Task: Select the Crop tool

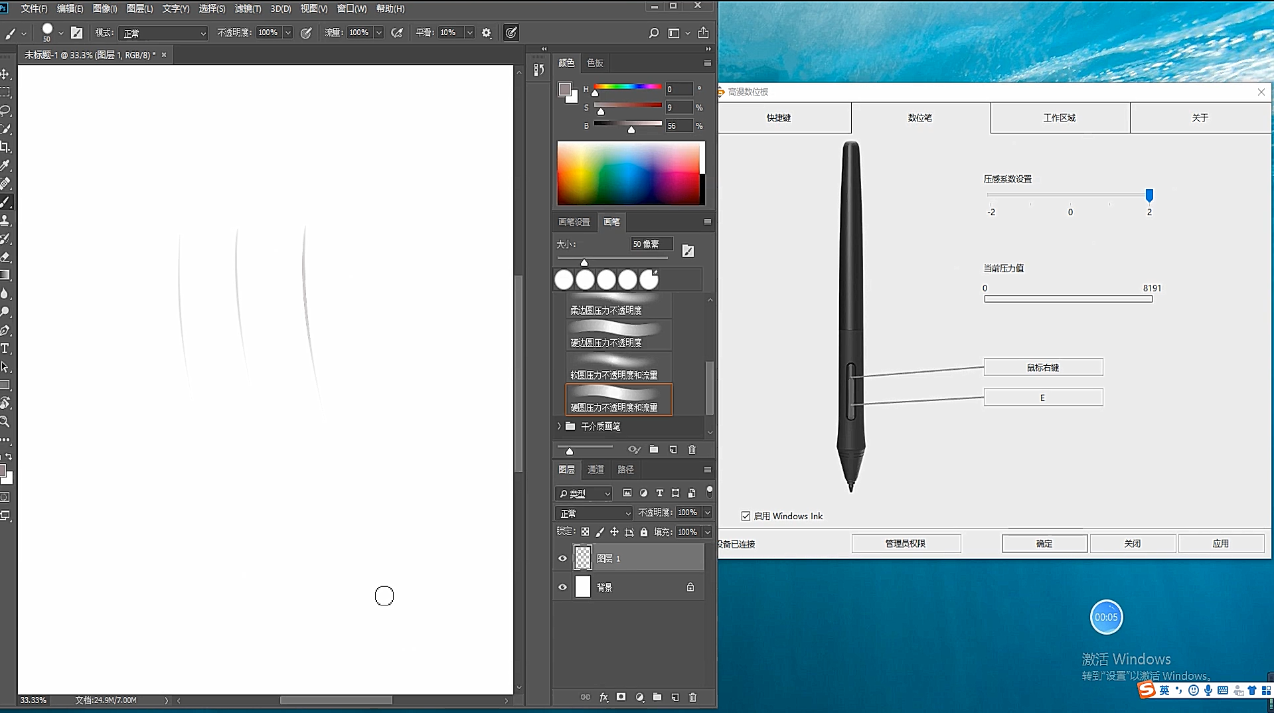Action: pos(5,147)
